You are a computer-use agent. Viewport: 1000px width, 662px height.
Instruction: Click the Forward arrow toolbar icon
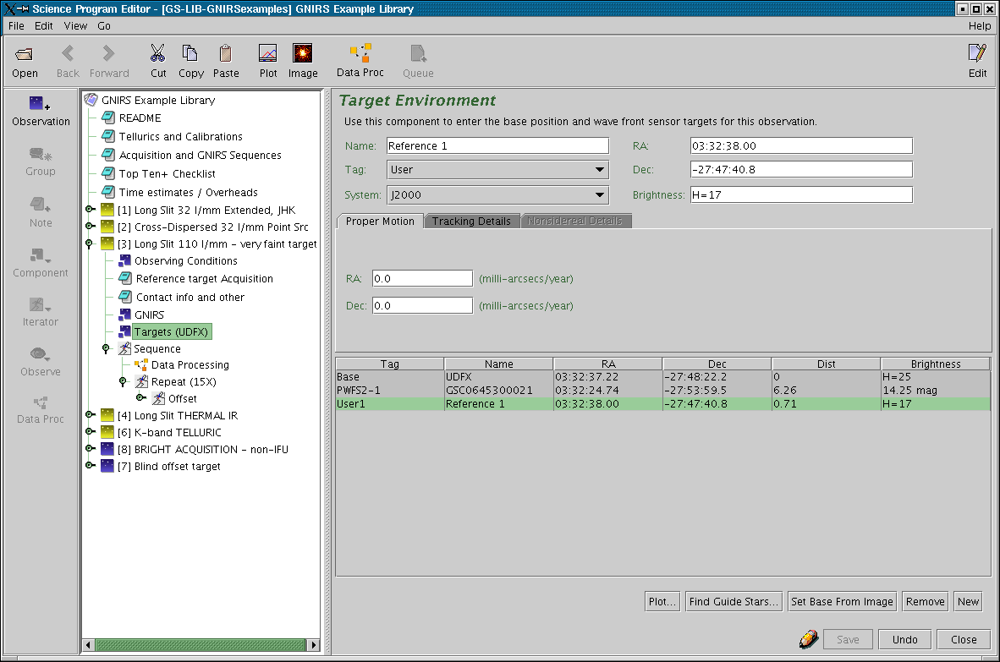click(108, 53)
